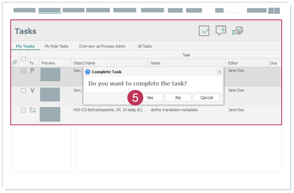Switch to the My Role Tasks tab

tap(56, 46)
